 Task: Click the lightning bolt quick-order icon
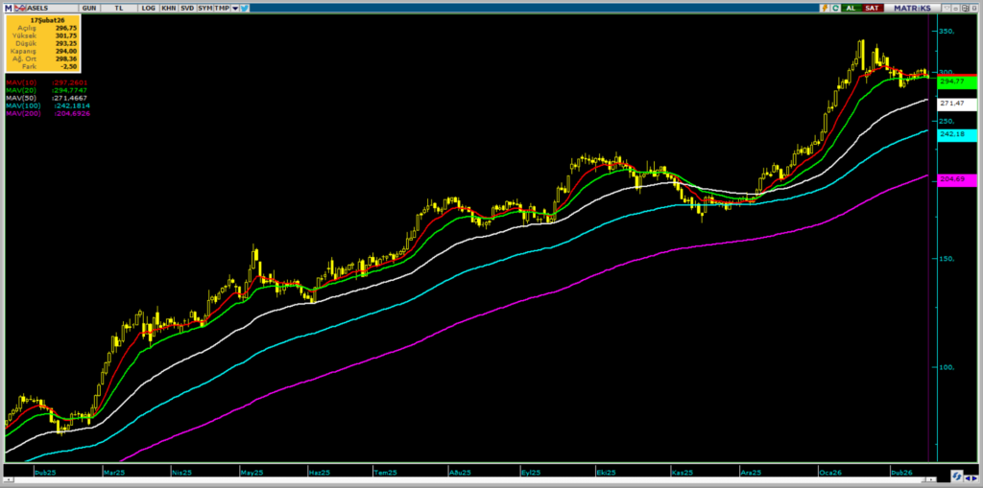click(x=825, y=8)
